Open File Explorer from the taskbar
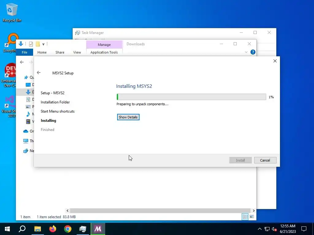Viewport: 314px width, 235px height. point(37,229)
